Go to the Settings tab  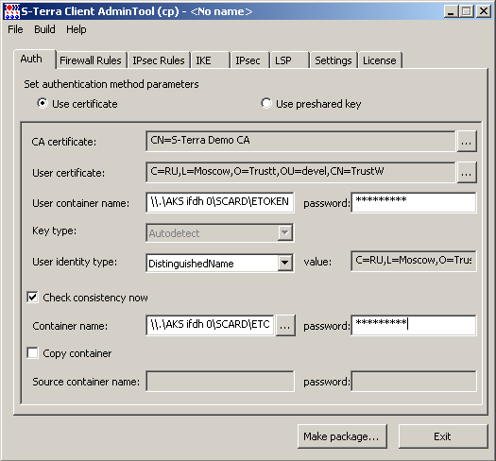(x=334, y=60)
